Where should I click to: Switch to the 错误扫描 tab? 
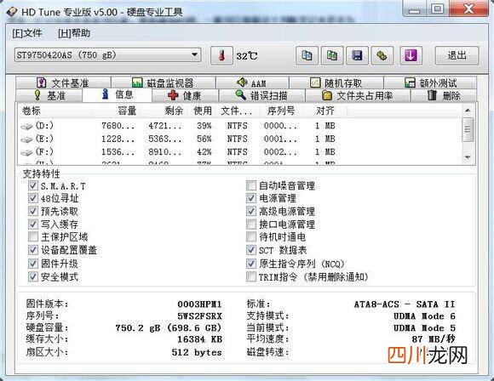click(x=261, y=95)
